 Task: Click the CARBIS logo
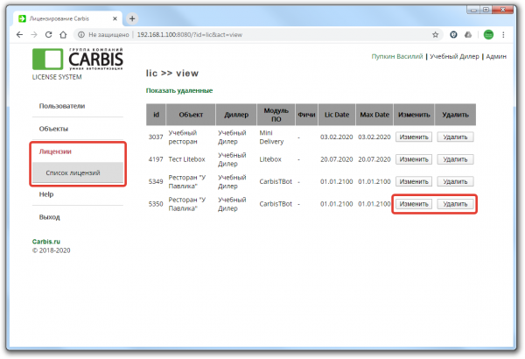pos(78,60)
